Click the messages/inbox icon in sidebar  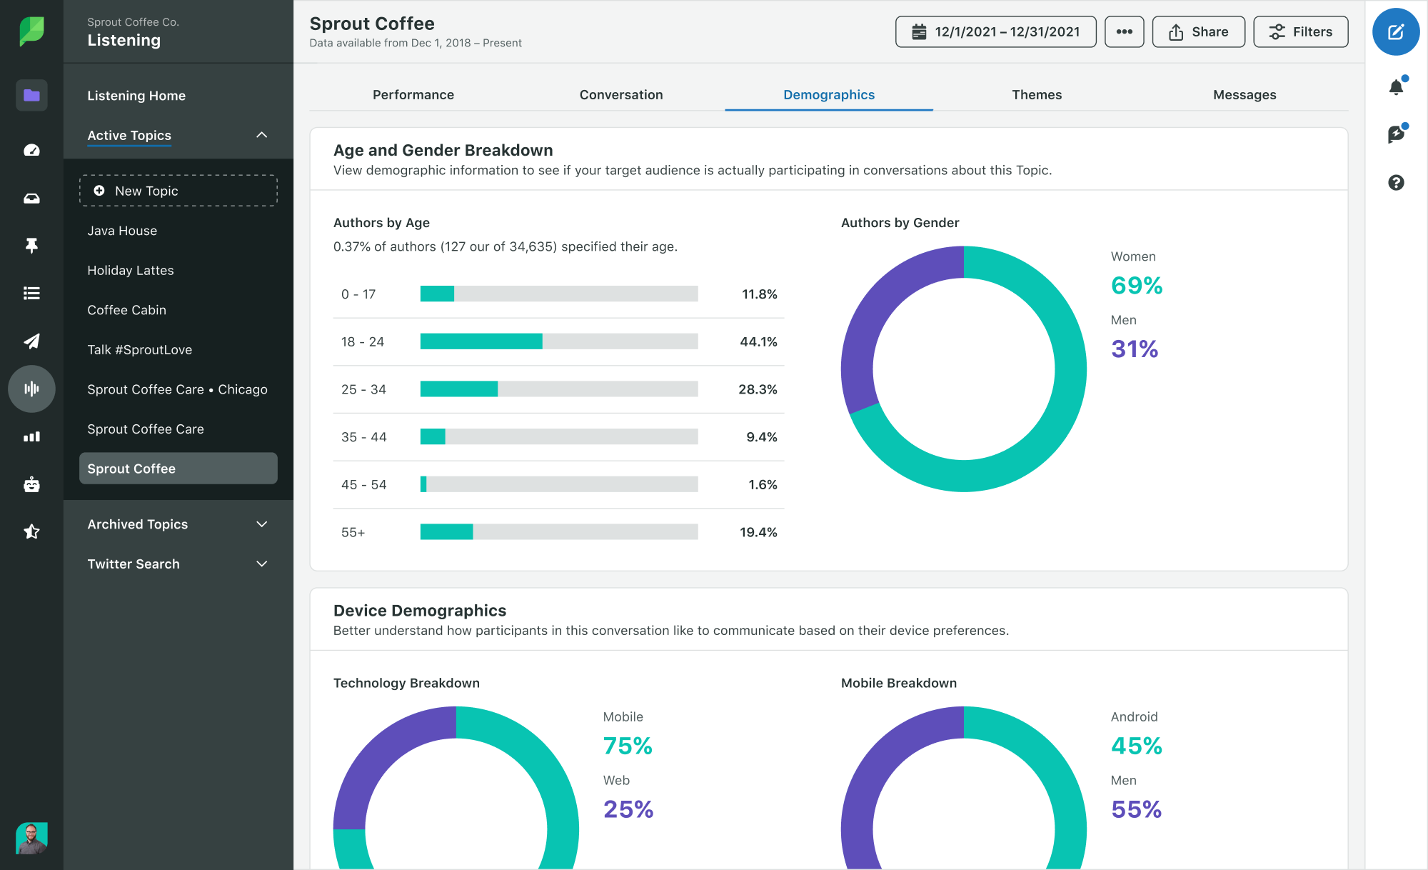click(x=31, y=197)
